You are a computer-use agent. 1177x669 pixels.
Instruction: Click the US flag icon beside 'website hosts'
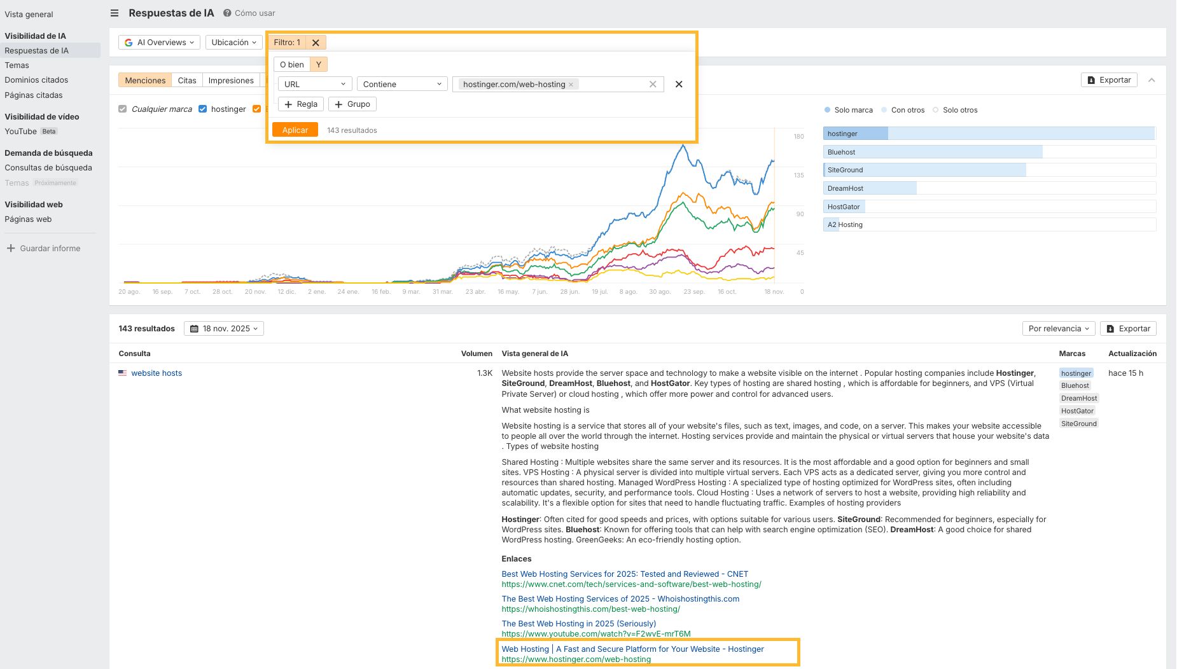(122, 373)
